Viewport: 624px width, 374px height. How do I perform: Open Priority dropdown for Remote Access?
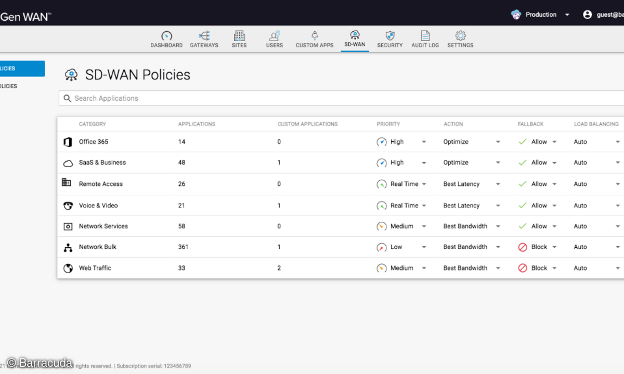pyautogui.click(x=424, y=184)
